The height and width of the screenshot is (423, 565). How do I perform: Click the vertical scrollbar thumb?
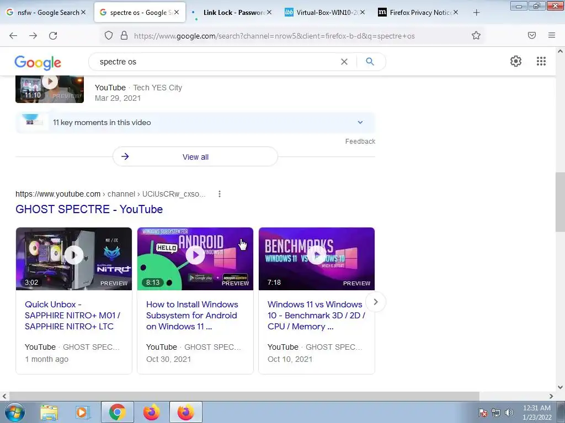click(x=560, y=202)
